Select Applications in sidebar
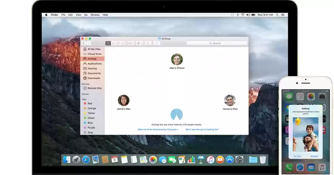The image size is (334, 175). click(92, 64)
